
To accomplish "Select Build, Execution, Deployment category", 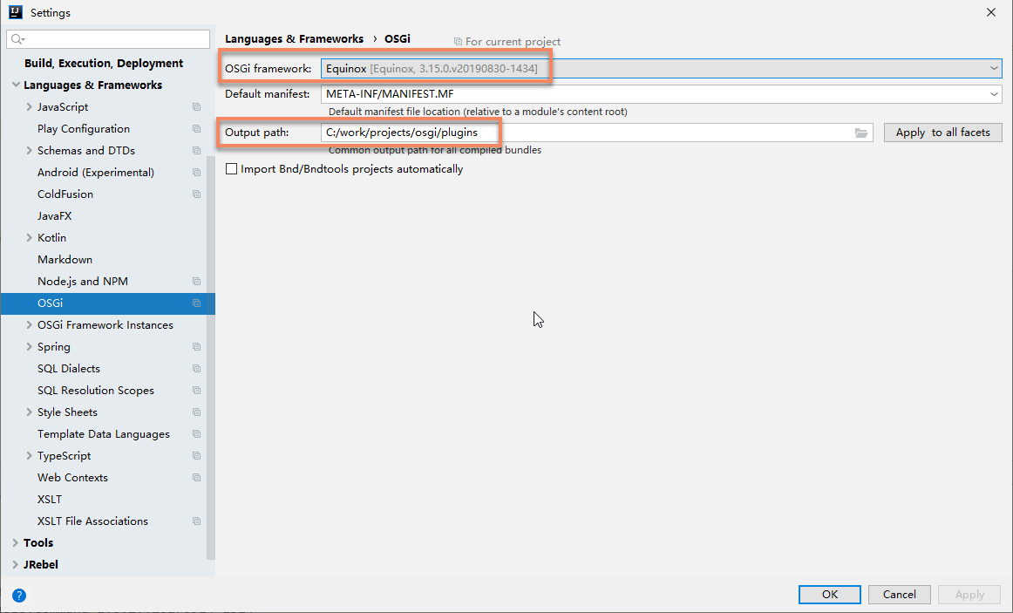I will 104,64.
